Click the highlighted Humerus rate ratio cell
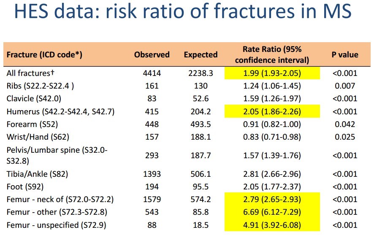Viewport: 377px width, 235px height. 272,111
